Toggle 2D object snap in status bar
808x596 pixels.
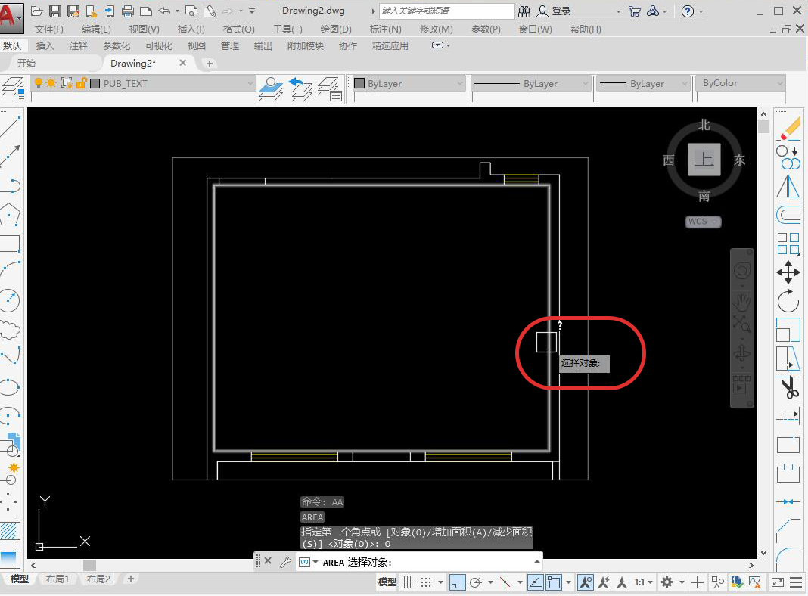point(554,582)
